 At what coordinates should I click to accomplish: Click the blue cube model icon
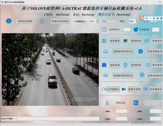click(9, 21)
